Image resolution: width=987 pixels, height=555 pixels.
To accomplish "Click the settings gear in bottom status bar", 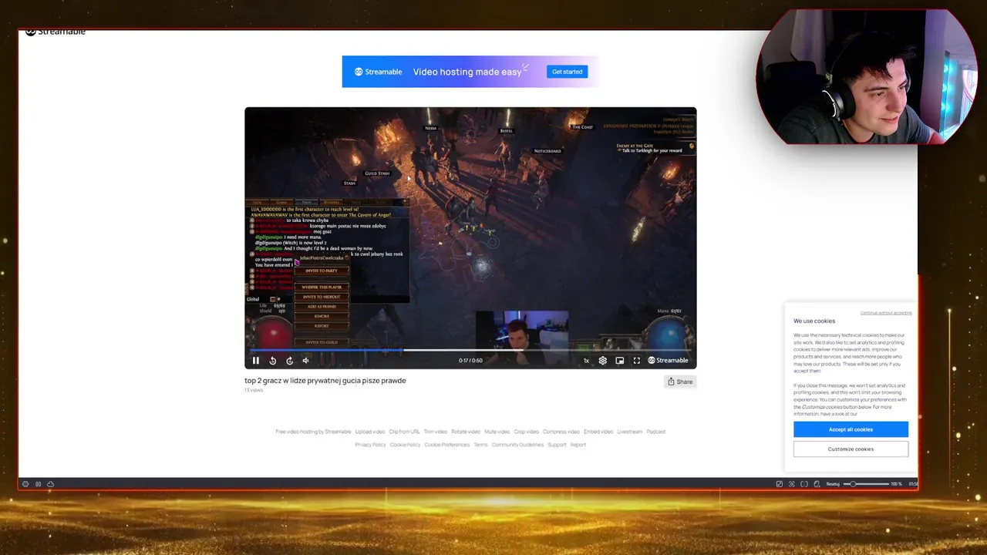I will point(25,484).
